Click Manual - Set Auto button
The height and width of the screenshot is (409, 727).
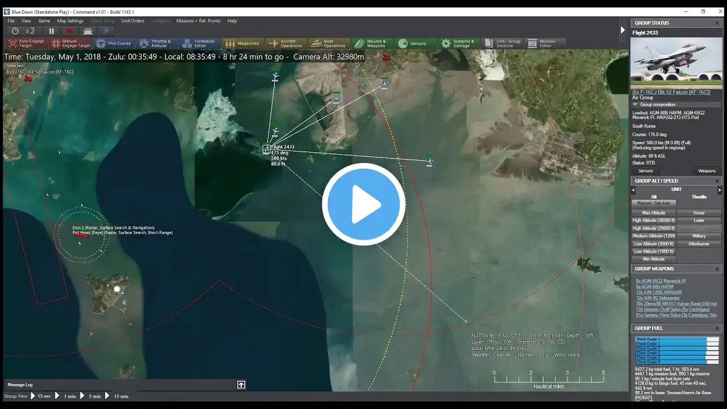(654, 203)
